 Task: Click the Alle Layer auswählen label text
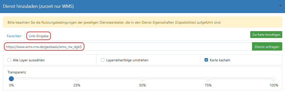coord(29,60)
